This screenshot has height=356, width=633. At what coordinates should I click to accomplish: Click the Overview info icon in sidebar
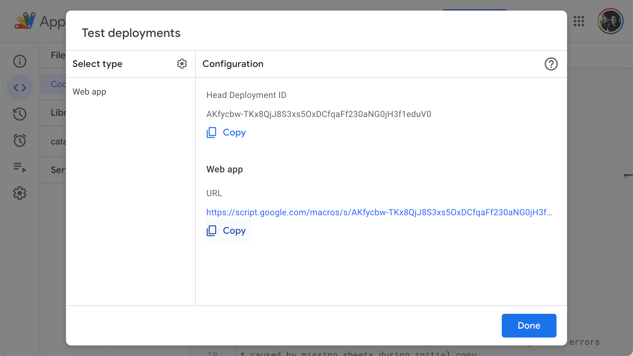point(20,61)
